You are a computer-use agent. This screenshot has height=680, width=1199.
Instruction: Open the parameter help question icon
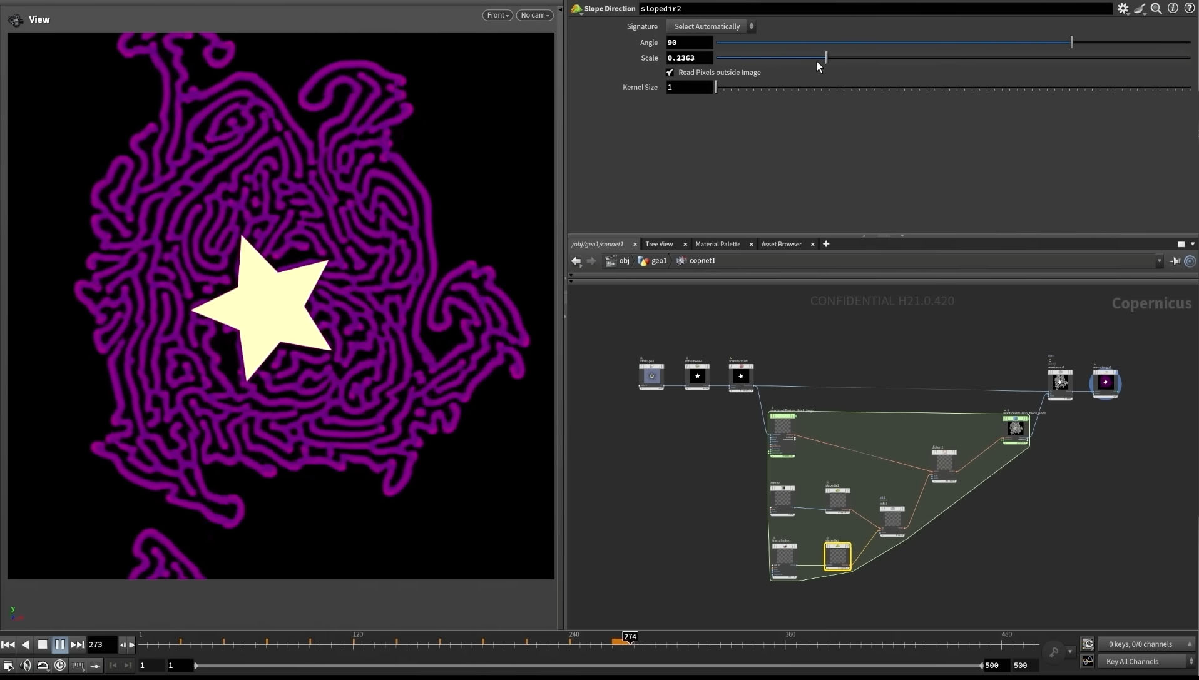(1190, 9)
